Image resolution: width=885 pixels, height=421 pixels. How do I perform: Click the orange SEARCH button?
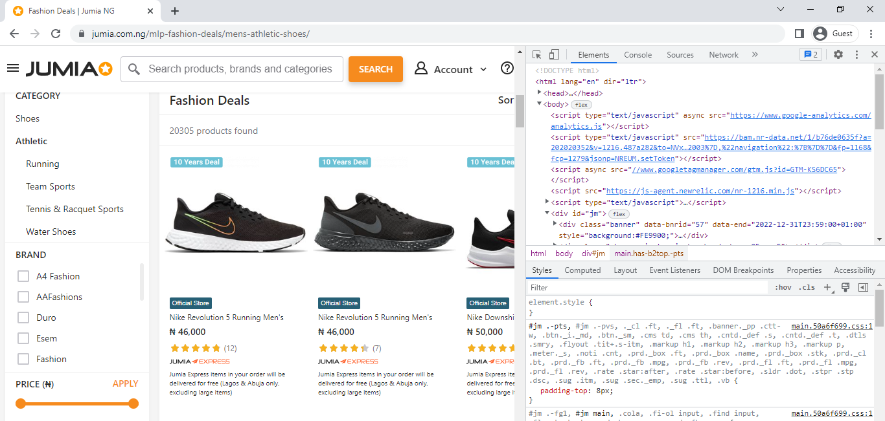pos(376,69)
